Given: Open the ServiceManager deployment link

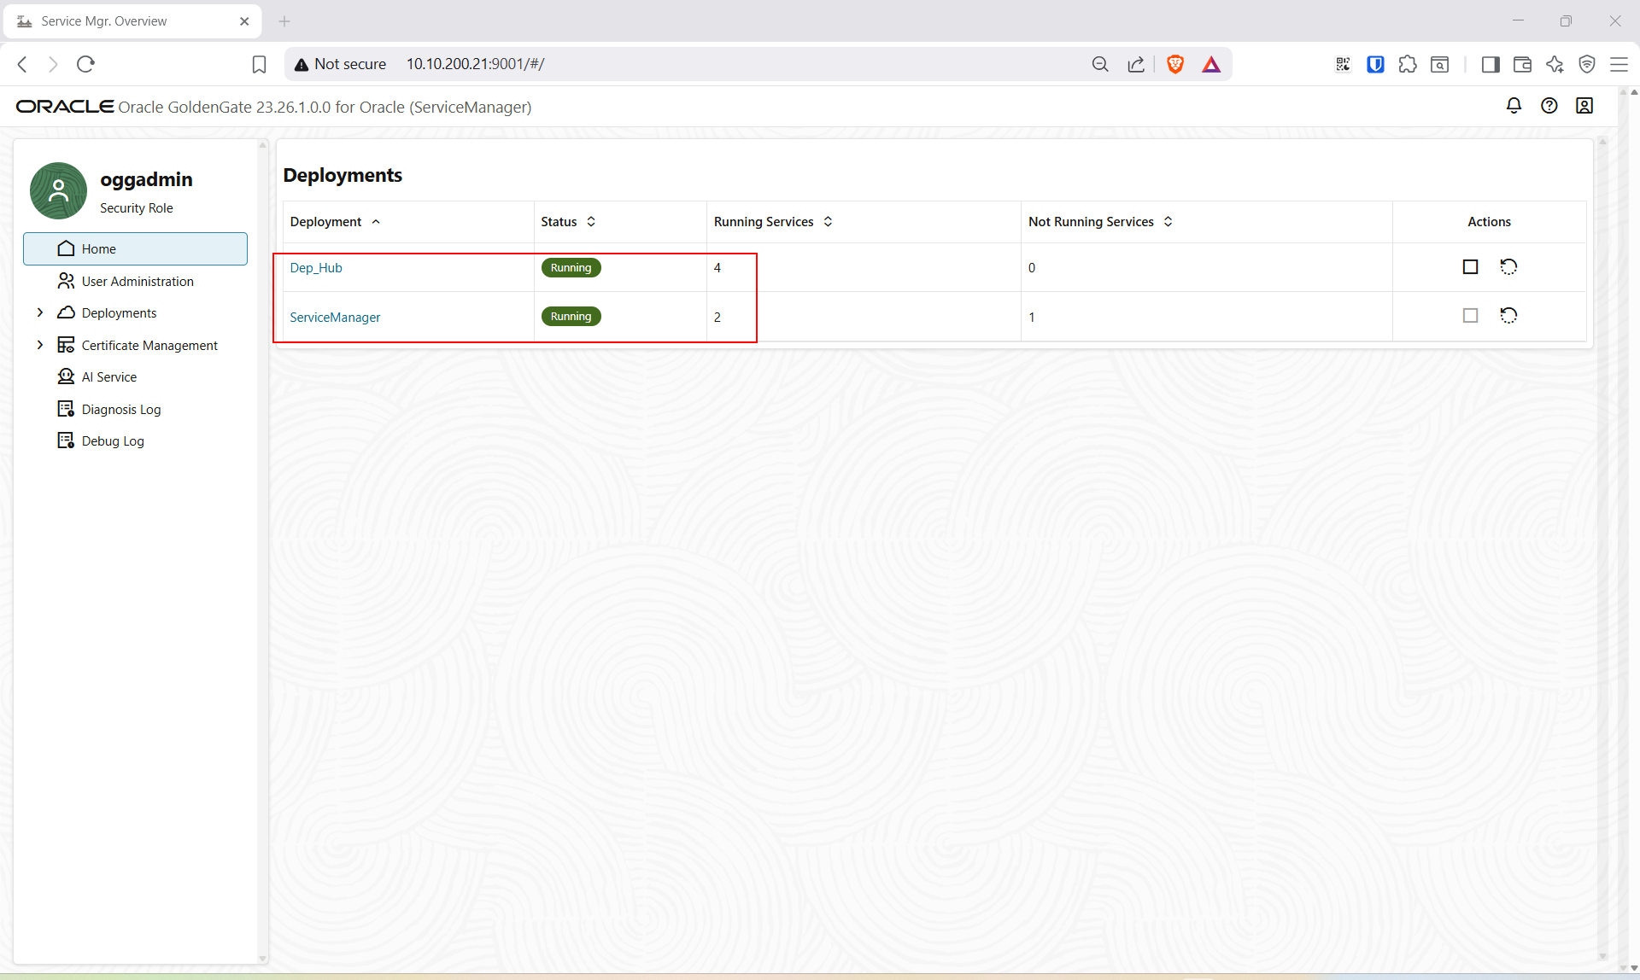Looking at the screenshot, I should click(335, 317).
